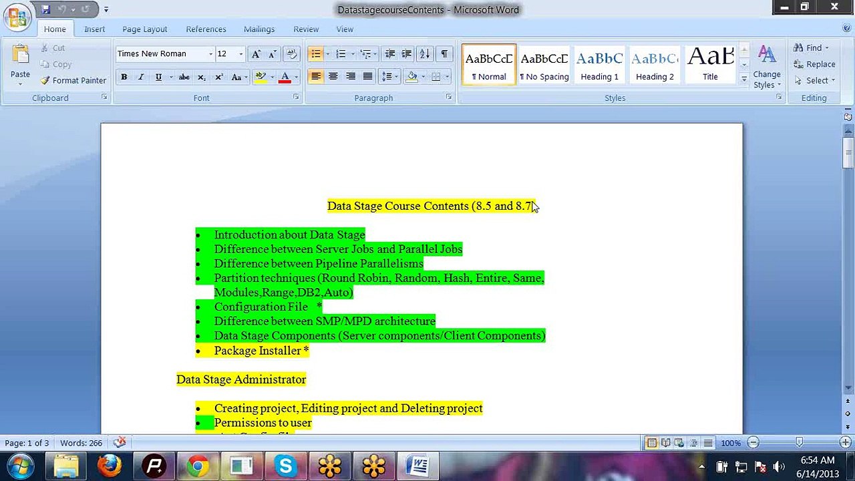Click the proofing errors icon in status bar
This screenshot has height=481, width=855.
[120, 442]
